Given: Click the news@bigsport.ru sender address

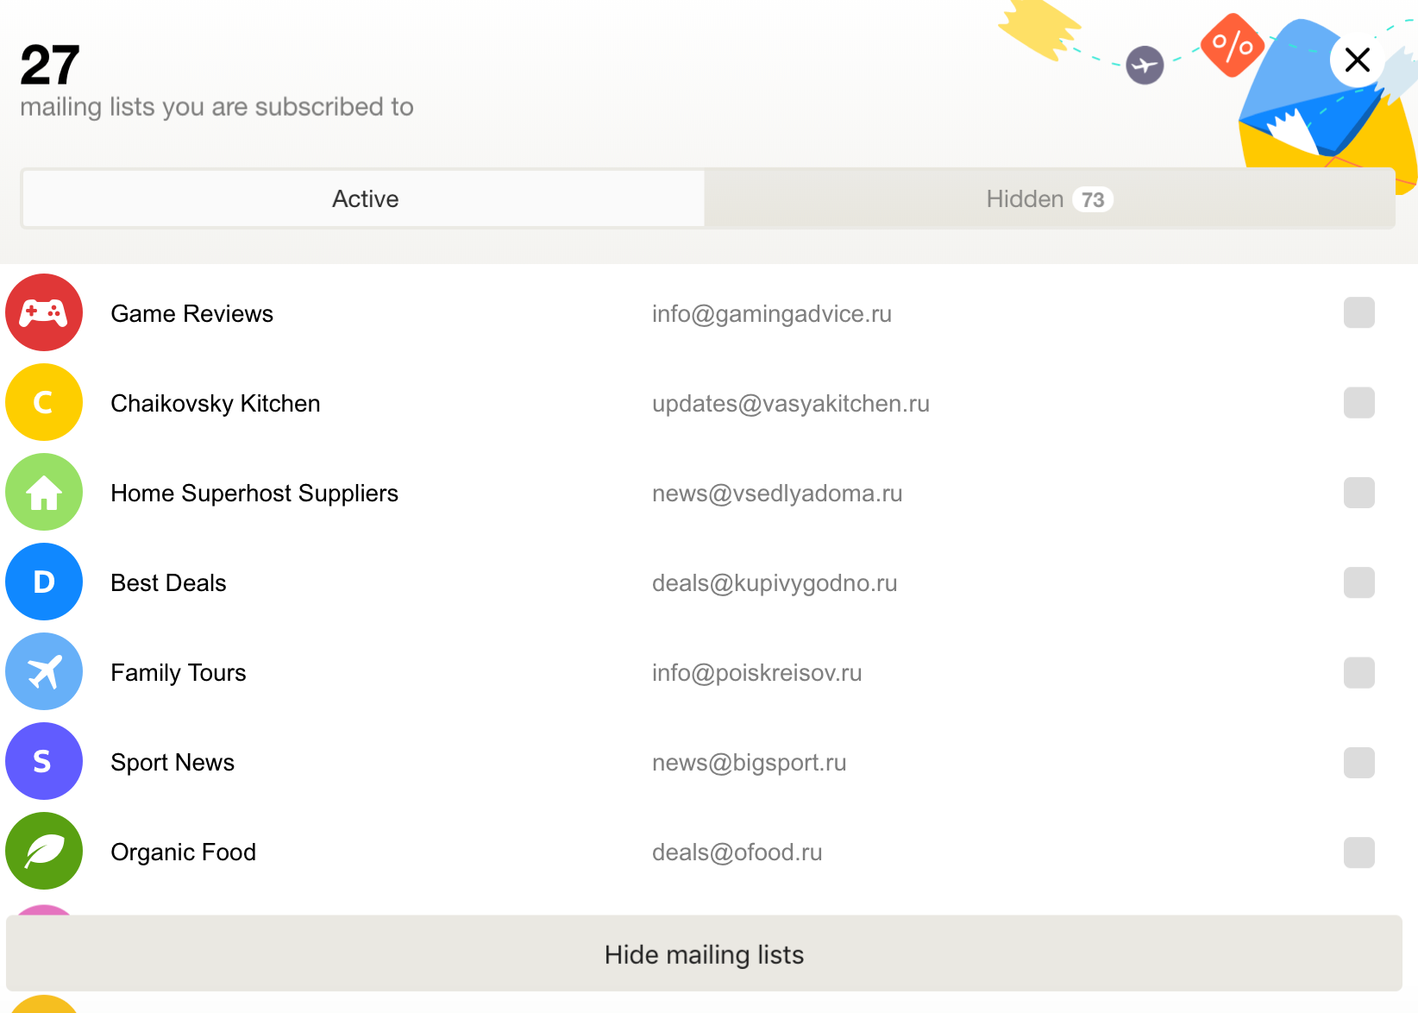Looking at the screenshot, I should click(749, 763).
